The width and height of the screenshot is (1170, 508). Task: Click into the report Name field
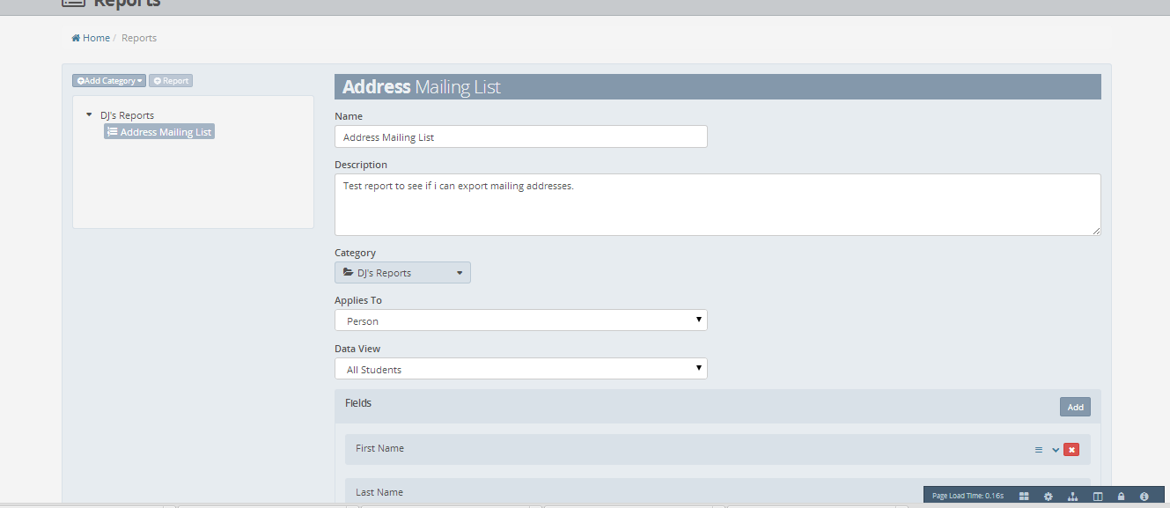520,136
